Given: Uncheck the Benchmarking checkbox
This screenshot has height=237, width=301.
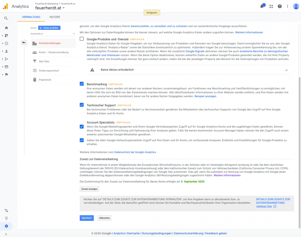Looking at the screenshot, I should (82, 84).
